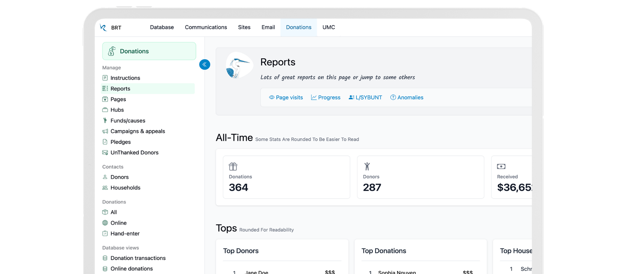The width and height of the screenshot is (625, 274).
Task: View the Anomalies report link
Action: 407,98
